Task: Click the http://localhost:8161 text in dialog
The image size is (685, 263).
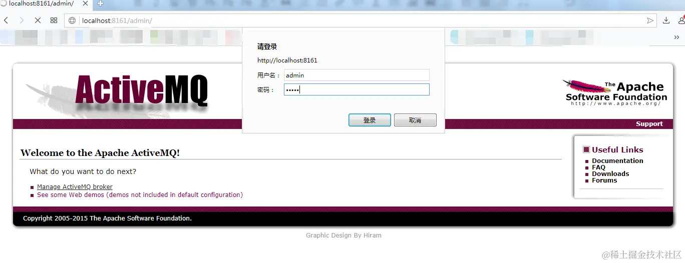Action: (287, 60)
